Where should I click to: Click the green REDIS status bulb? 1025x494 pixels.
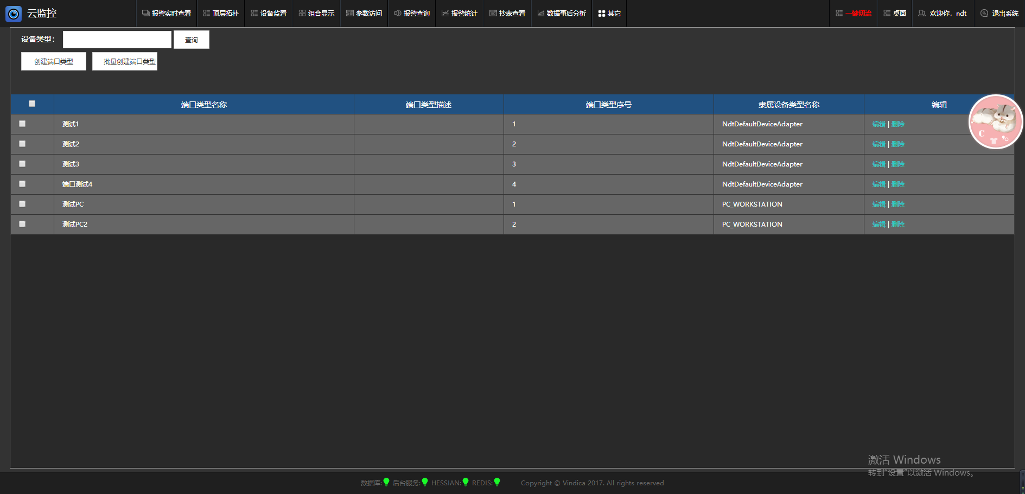(497, 482)
